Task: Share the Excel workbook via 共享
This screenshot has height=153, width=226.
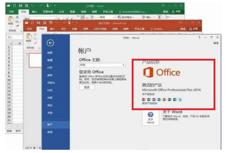Action: click(x=176, y=11)
